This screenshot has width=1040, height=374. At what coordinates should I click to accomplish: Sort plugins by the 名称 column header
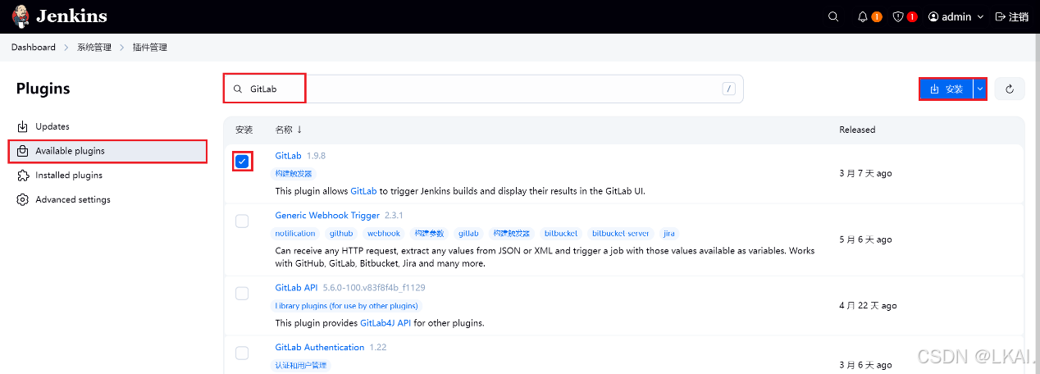pyautogui.click(x=289, y=130)
